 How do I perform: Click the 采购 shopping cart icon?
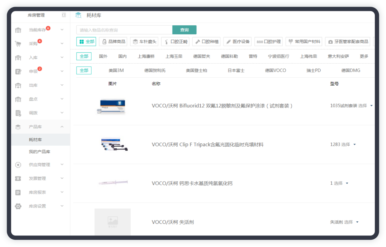(x=18, y=44)
